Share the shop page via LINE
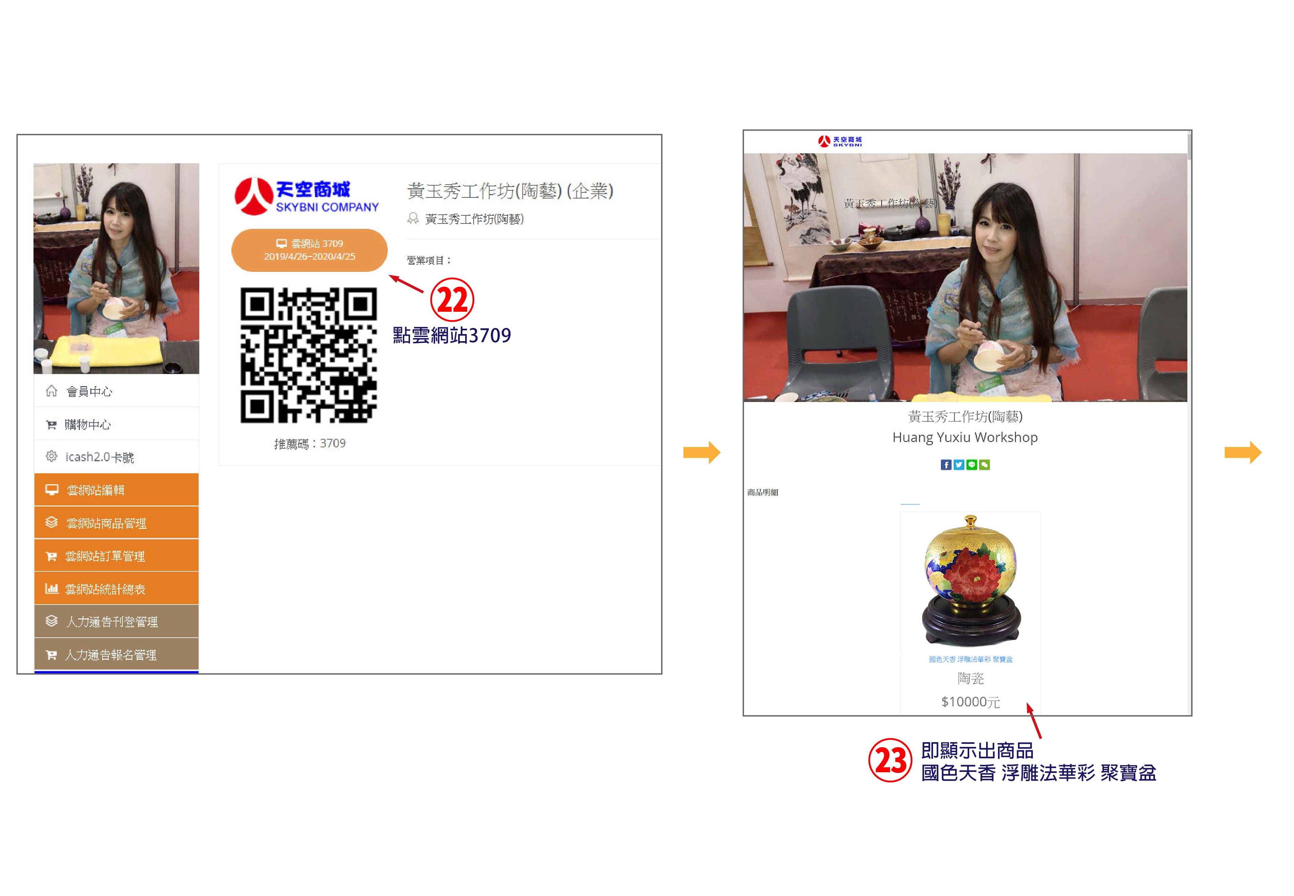1294x896 pixels. (972, 465)
